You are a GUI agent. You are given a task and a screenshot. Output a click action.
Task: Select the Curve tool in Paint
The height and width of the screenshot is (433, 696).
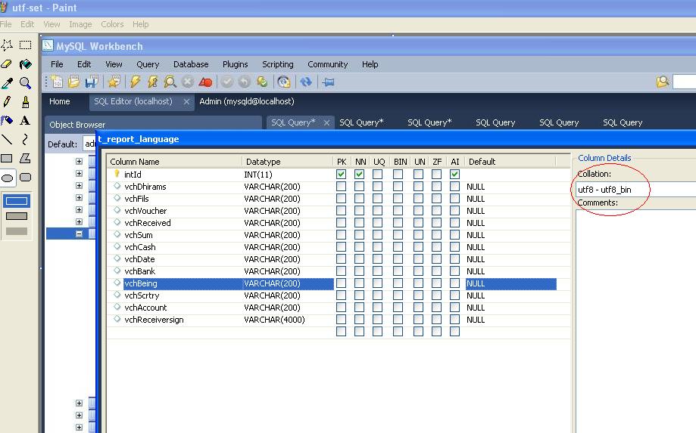25,140
